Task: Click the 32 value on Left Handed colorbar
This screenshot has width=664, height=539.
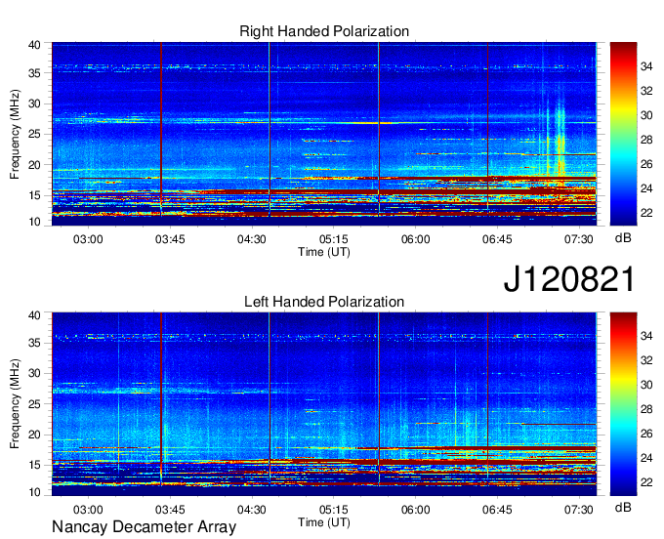Action: [646, 360]
